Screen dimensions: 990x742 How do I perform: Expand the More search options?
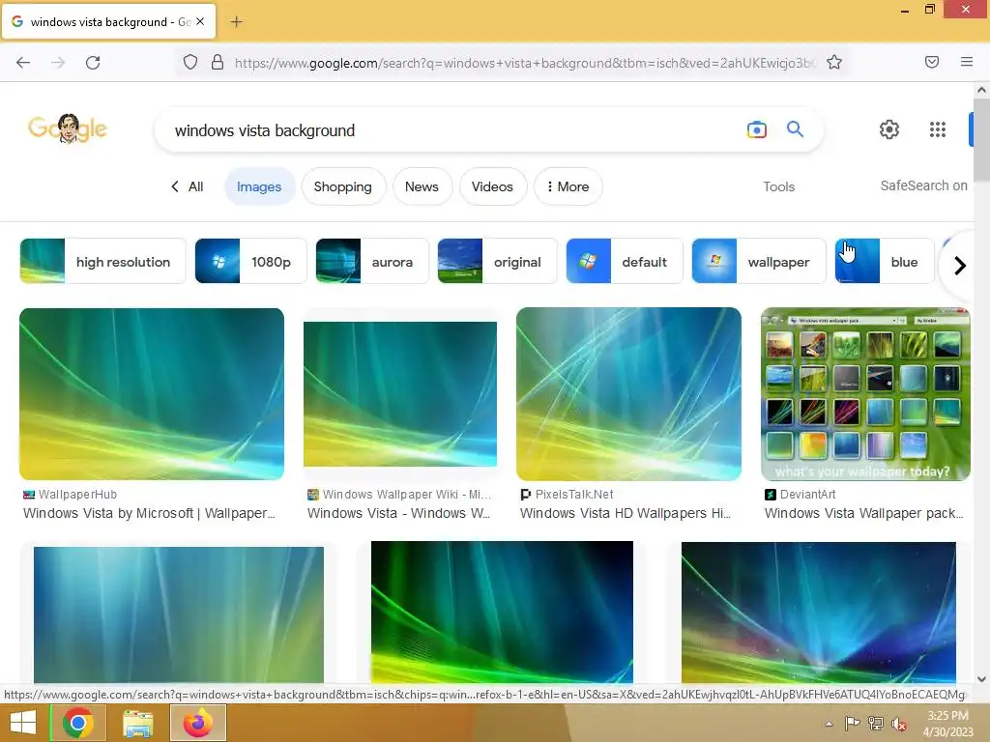point(568,186)
